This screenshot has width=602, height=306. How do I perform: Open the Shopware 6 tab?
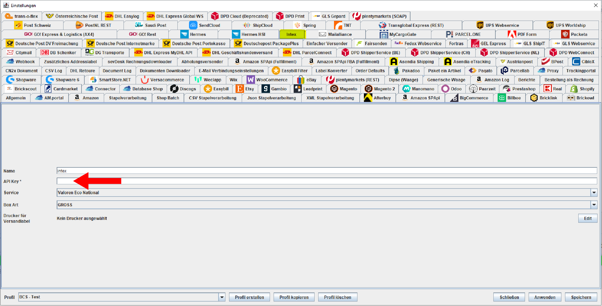[63, 80]
